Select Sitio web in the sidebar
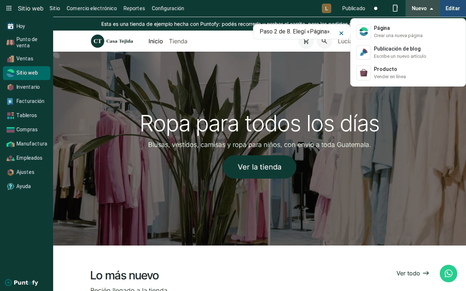The width and height of the screenshot is (466, 291). point(27,73)
